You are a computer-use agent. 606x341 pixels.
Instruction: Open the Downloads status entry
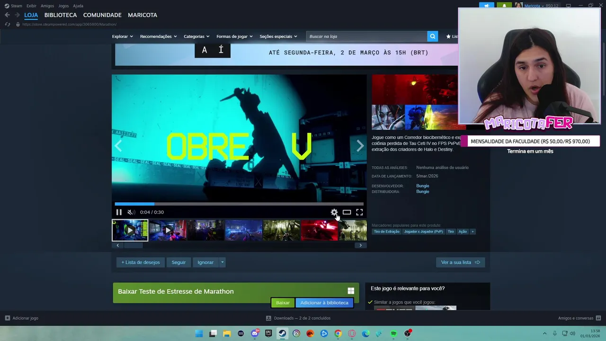coord(298,318)
